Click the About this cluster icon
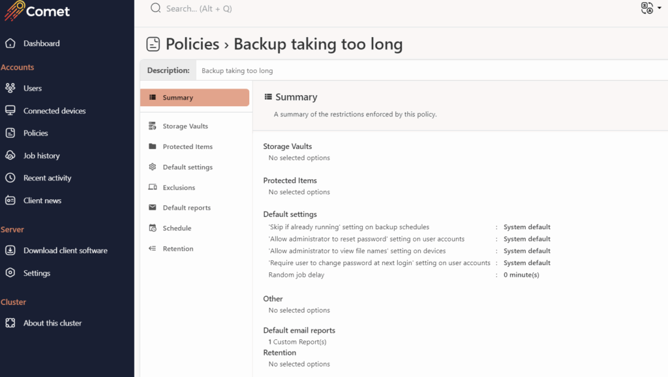 coord(10,323)
